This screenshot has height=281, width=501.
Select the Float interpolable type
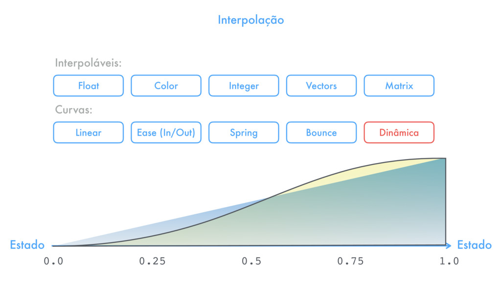coord(89,86)
